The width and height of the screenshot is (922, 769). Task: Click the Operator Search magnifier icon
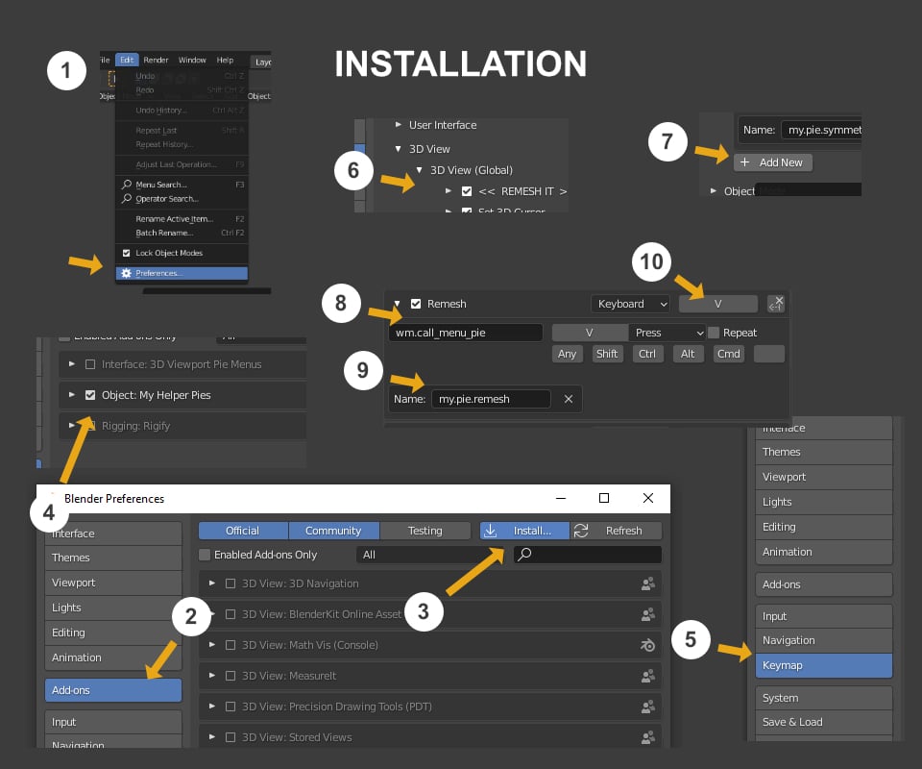click(x=127, y=198)
